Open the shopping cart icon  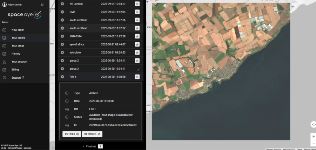pos(42,5)
